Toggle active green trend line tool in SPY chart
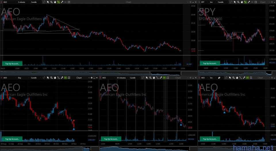The image size is (276, 151). click(x=245, y=2)
